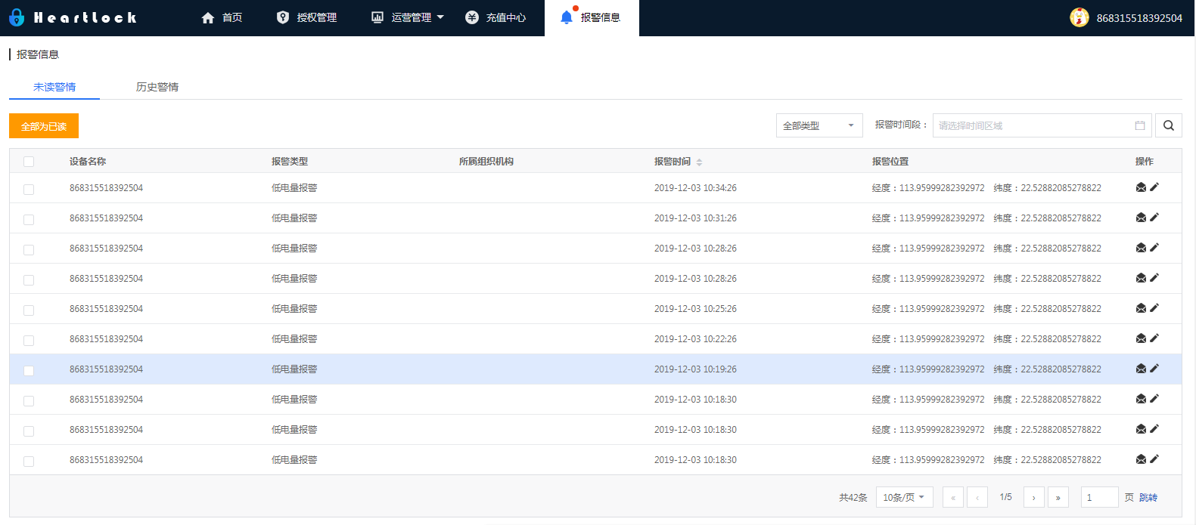Click envelope icon for 10:19:26 alarm row
Image resolution: width=1196 pixels, height=525 pixels.
[1141, 369]
